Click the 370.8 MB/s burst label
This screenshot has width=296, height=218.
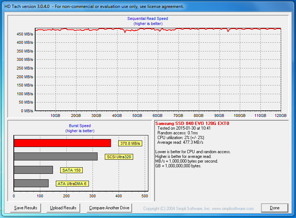tap(130, 143)
